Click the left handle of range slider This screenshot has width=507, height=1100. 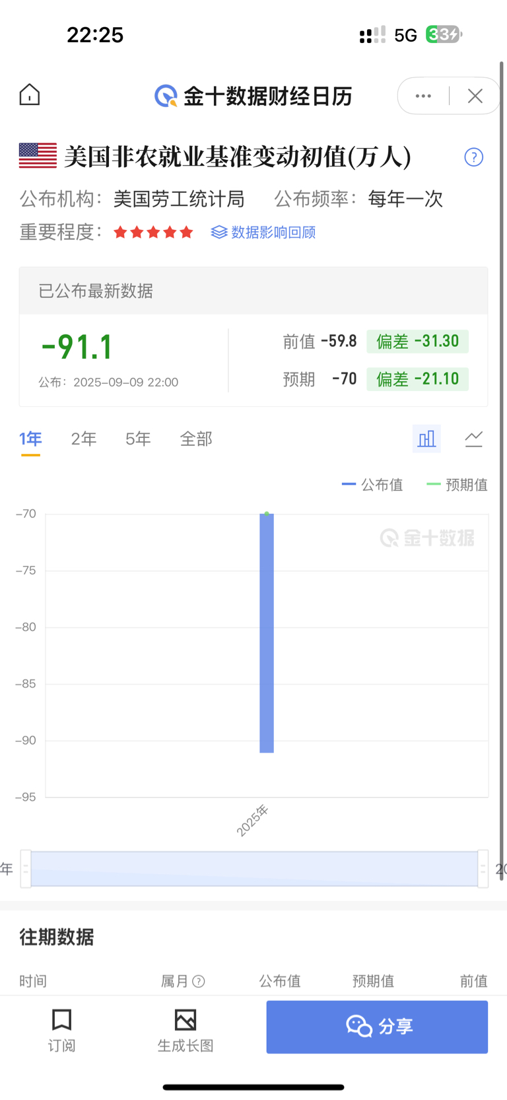coord(26,869)
